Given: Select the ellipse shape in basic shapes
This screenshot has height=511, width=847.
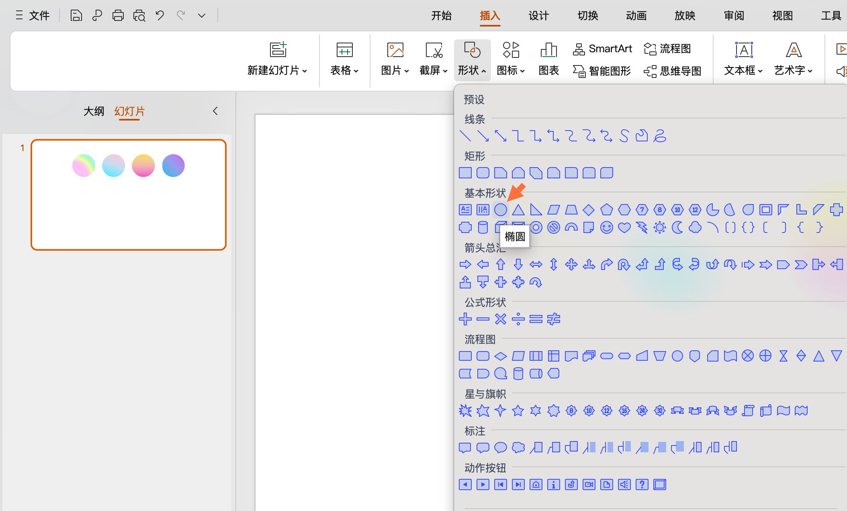Looking at the screenshot, I should tap(500, 210).
